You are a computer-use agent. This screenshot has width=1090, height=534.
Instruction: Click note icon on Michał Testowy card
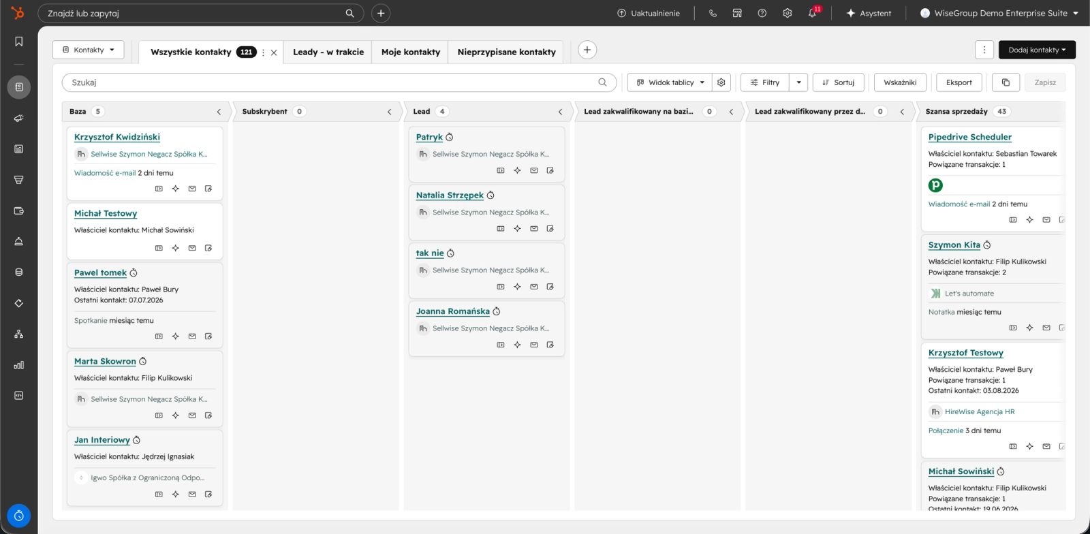[x=208, y=248]
